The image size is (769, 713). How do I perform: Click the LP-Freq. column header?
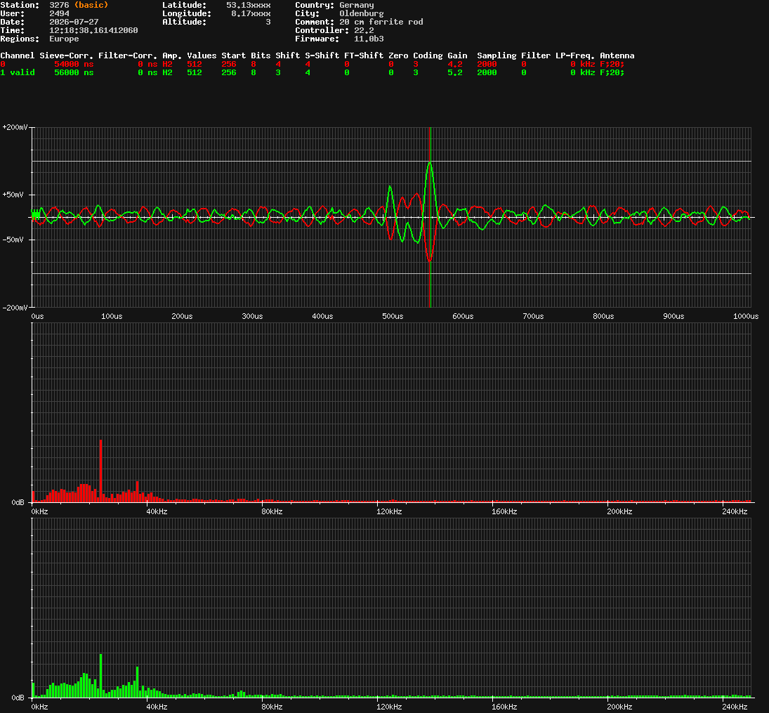point(574,55)
